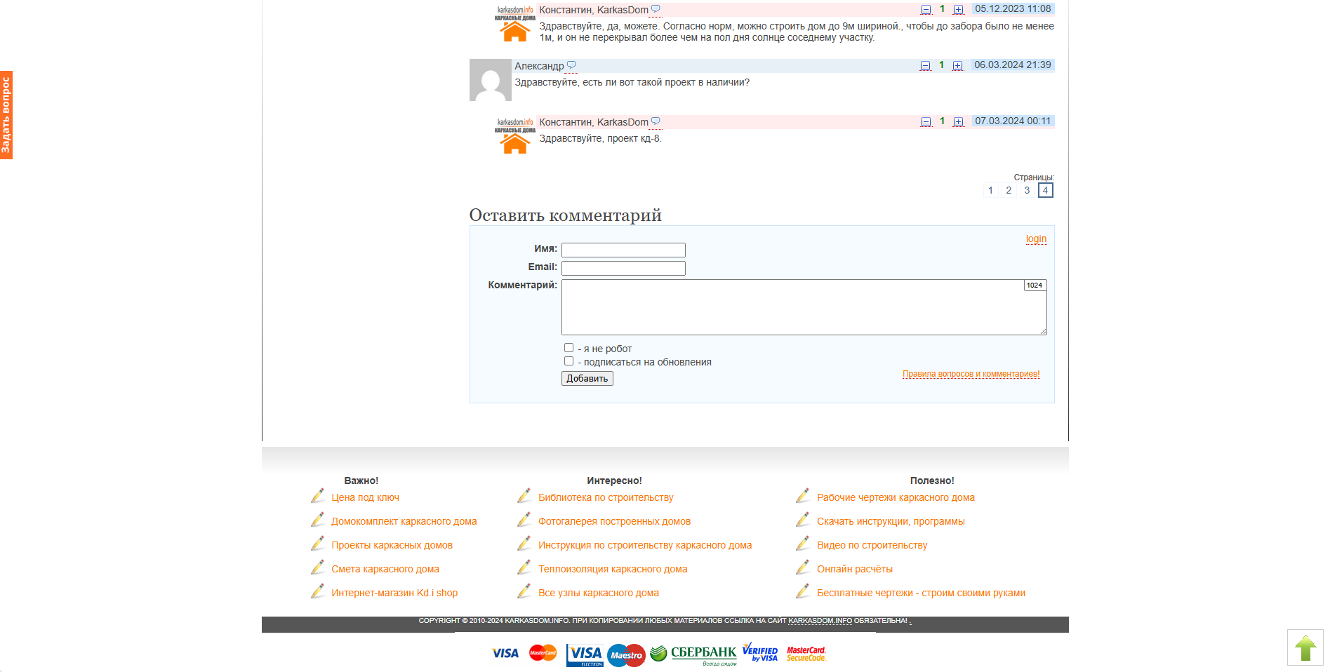This screenshot has height=672, width=1330.
Task: Downvote the 05.12.2023 KarkasDom reply
Action: tap(926, 10)
